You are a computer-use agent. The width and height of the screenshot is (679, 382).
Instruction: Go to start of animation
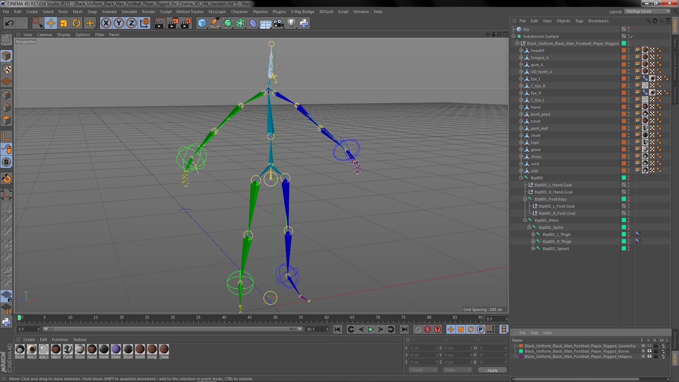click(338, 329)
